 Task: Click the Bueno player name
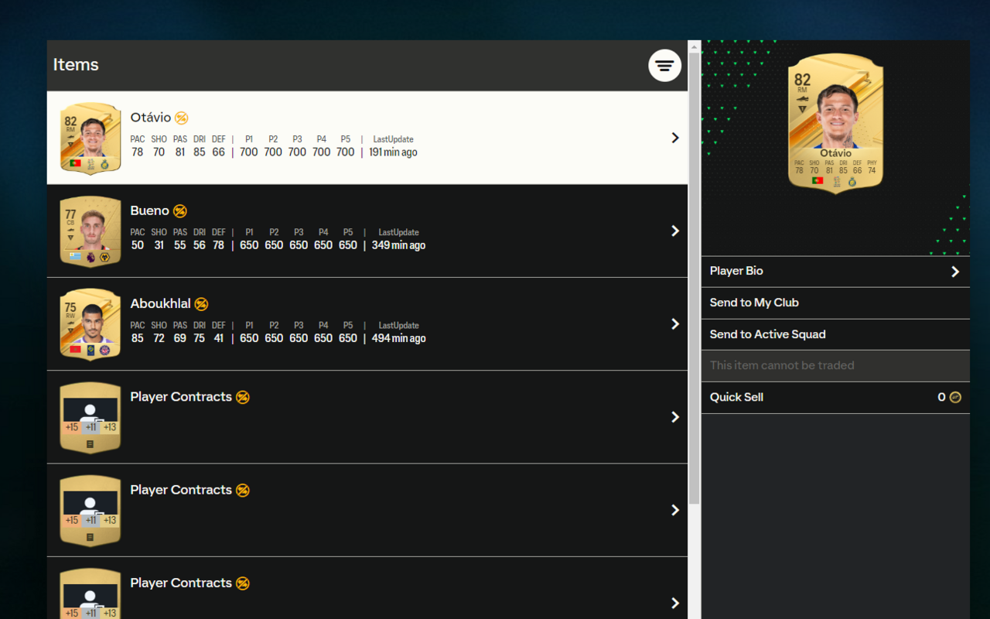pyautogui.click(x=149, y=210)
